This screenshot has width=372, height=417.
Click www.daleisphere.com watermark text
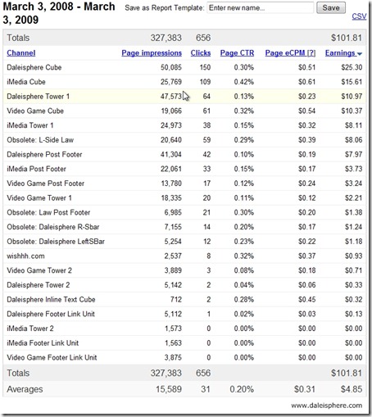tap(327, 406)
